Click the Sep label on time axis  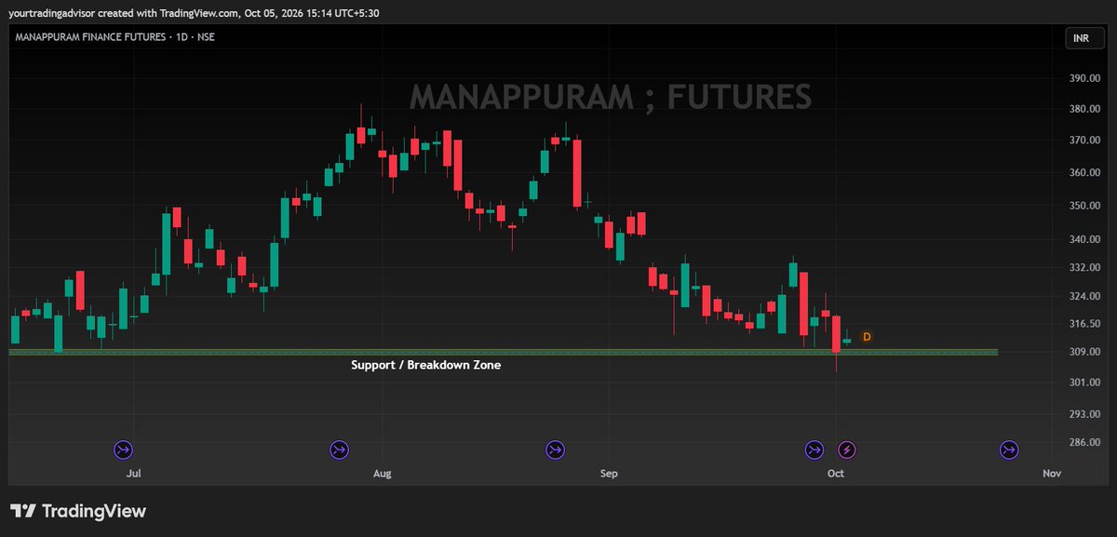click(609, 474)
